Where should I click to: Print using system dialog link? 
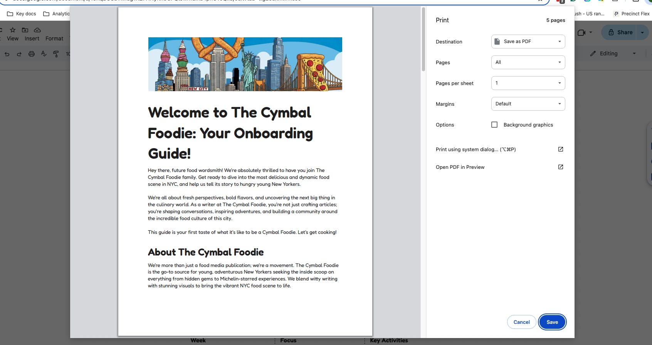click(x=499, y=149)
